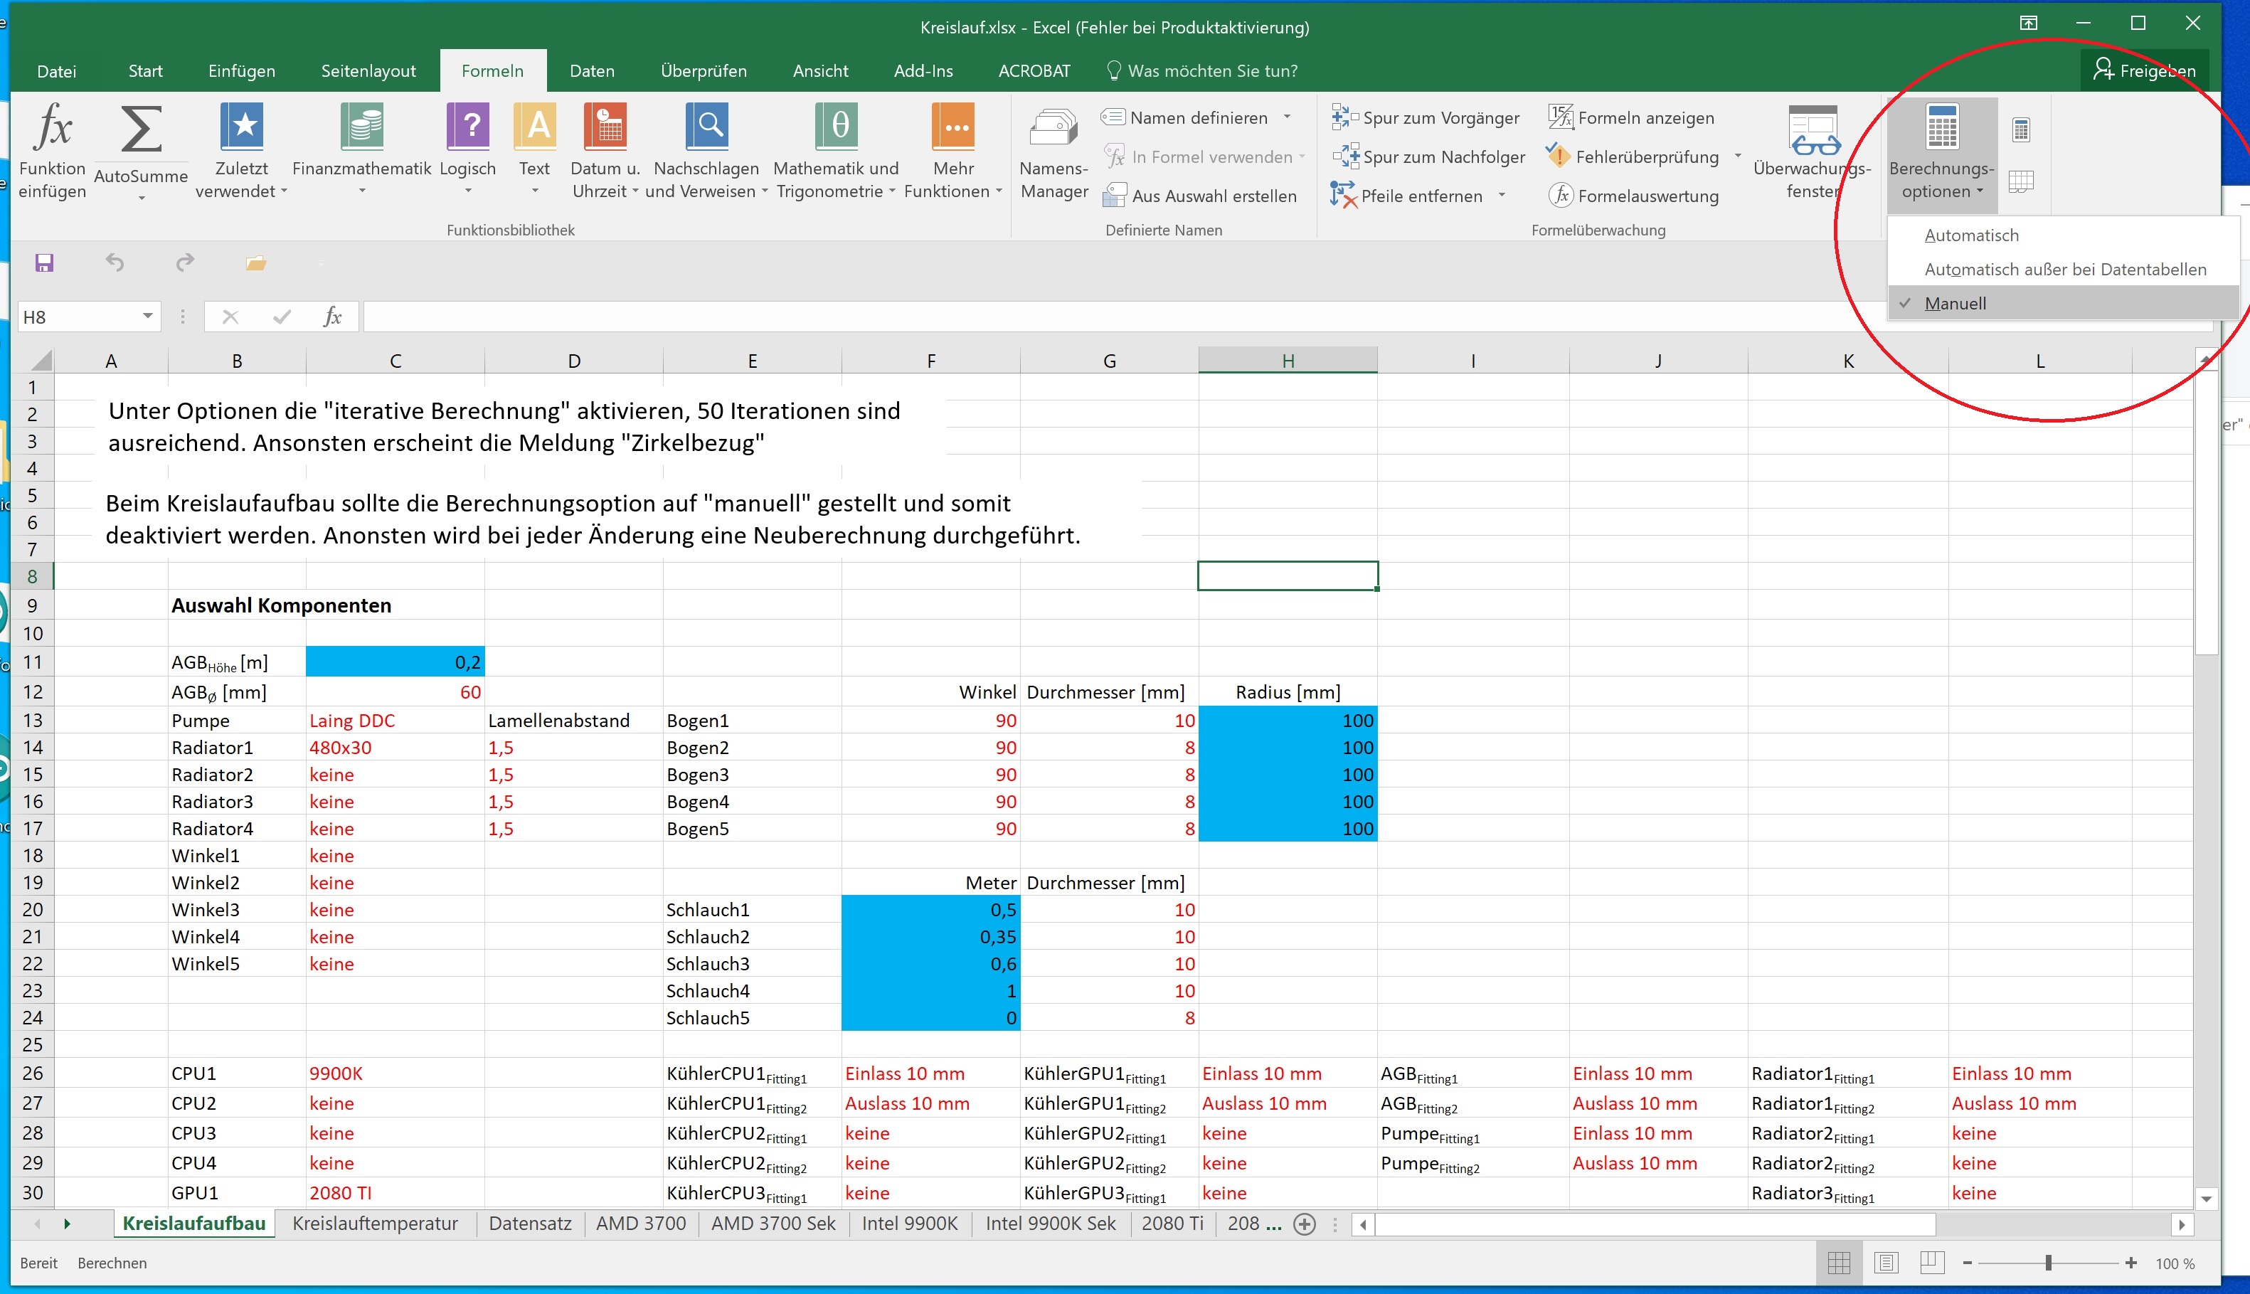Expand Namen definieren dropdown arrow
This screenshot has width=2250, height=1294.
(1287, 117)
